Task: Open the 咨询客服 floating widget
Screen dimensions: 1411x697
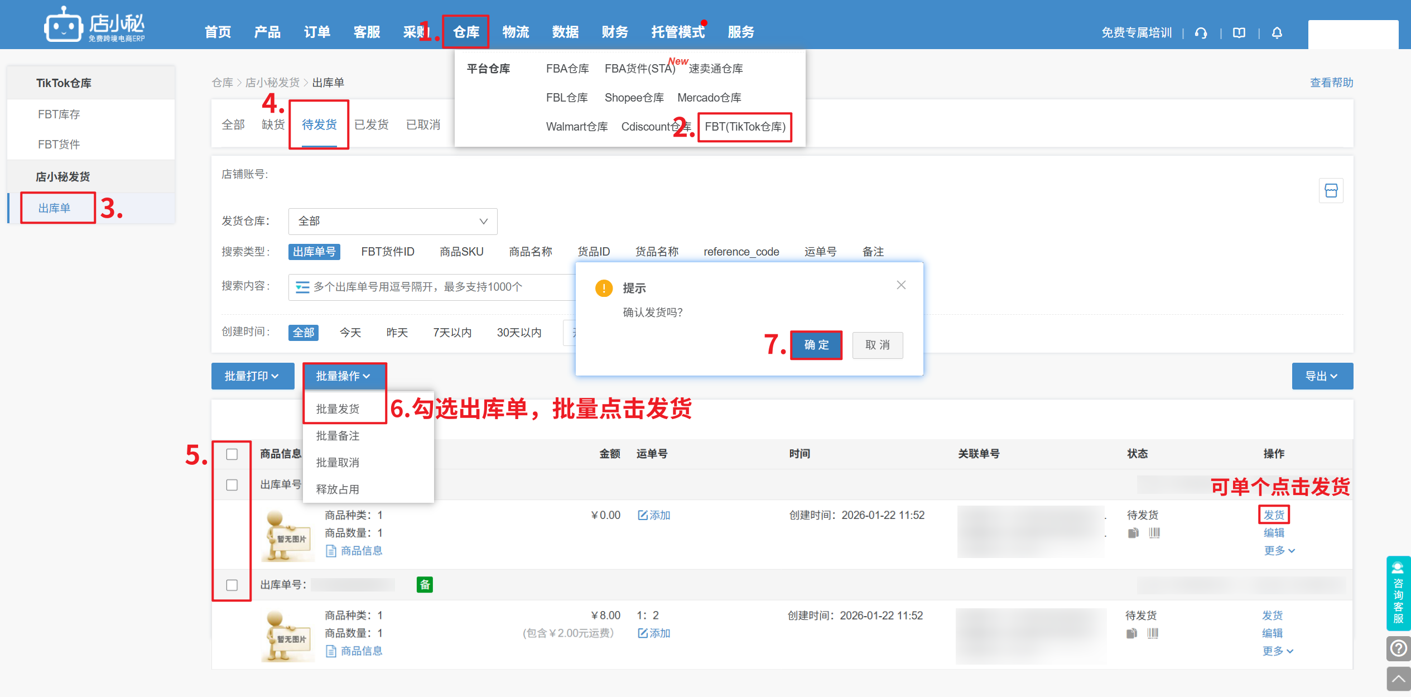Action: 1398,593
